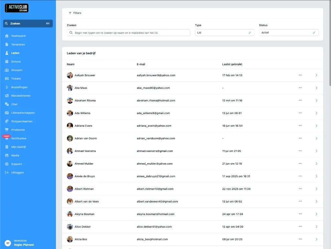Open more options for Abe Maas
331x249 pixels.
[300, 88]
